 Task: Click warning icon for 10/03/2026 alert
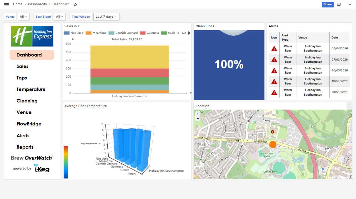pyautogui.click(x=274, y=81)
